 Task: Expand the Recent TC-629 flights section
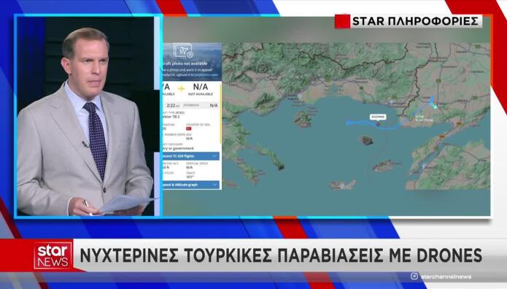[191, 156]
